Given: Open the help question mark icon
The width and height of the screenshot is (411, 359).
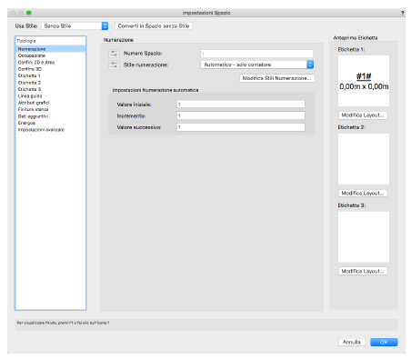Looking at the screenshot, I should [402, 13].
